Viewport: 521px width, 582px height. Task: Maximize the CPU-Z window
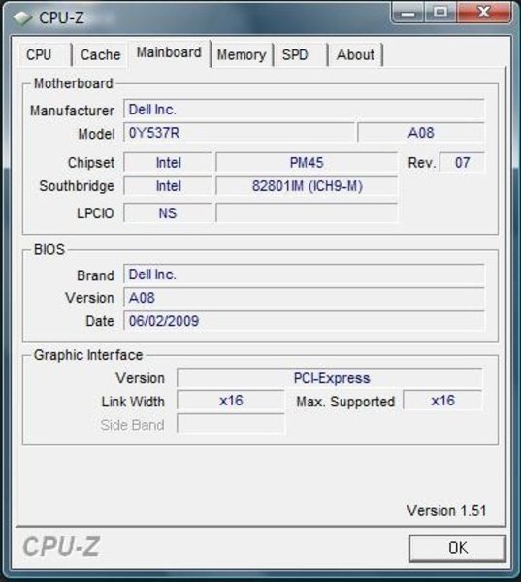click(x=440, y=13)
